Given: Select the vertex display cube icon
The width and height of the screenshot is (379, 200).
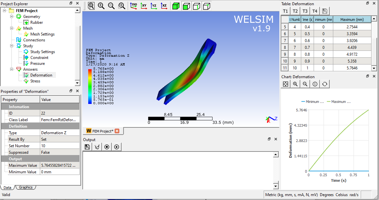Looking at the screenshot, I should (206, 6).
